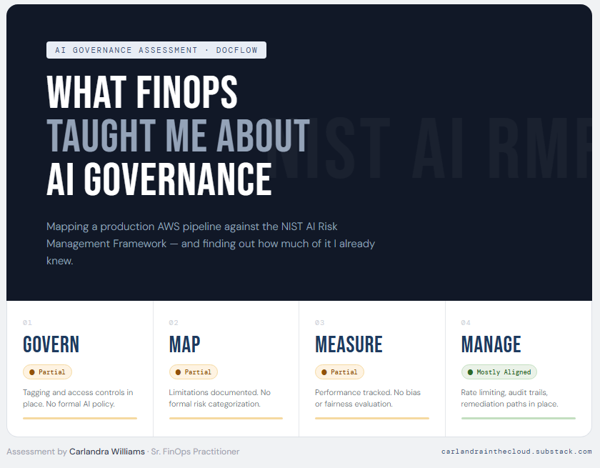Image resolution: width=600 pixels, height=468 pixels.
Task: Expand the Map assessment card
Action: pos(225,368)
